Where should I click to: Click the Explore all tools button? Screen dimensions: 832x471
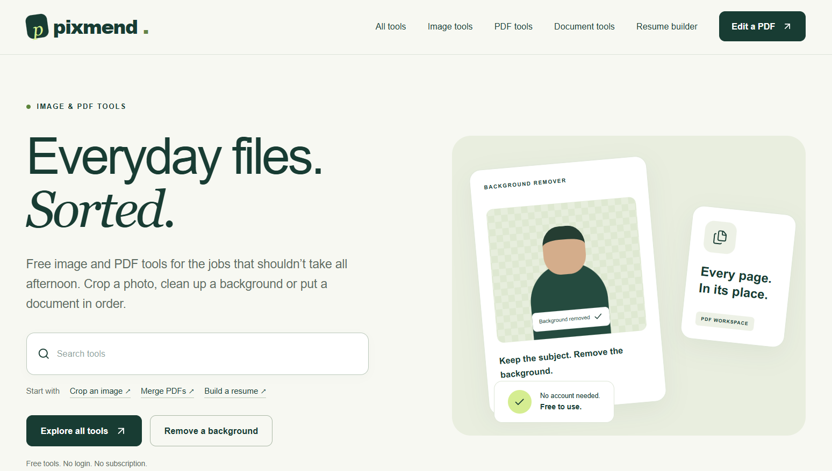pos(84,431)
